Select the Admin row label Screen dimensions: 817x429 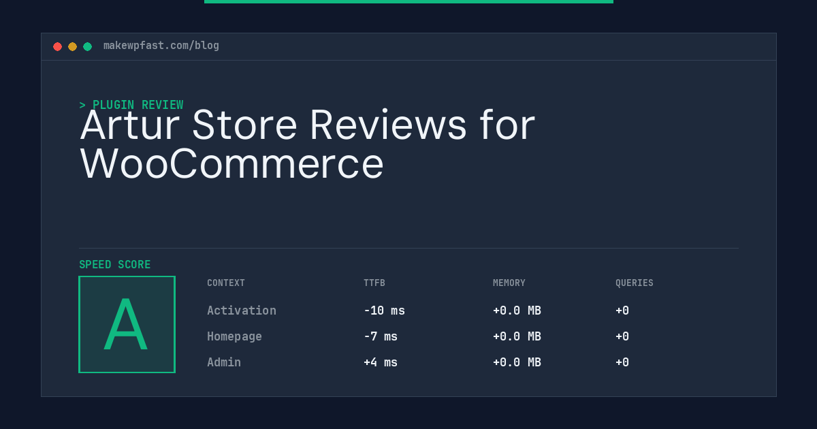coord(224,362)
